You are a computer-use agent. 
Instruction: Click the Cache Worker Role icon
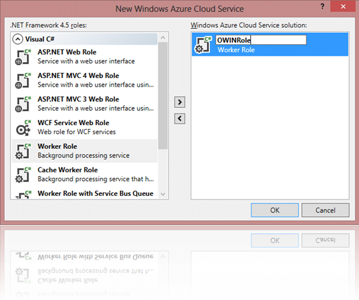point(23,175)
